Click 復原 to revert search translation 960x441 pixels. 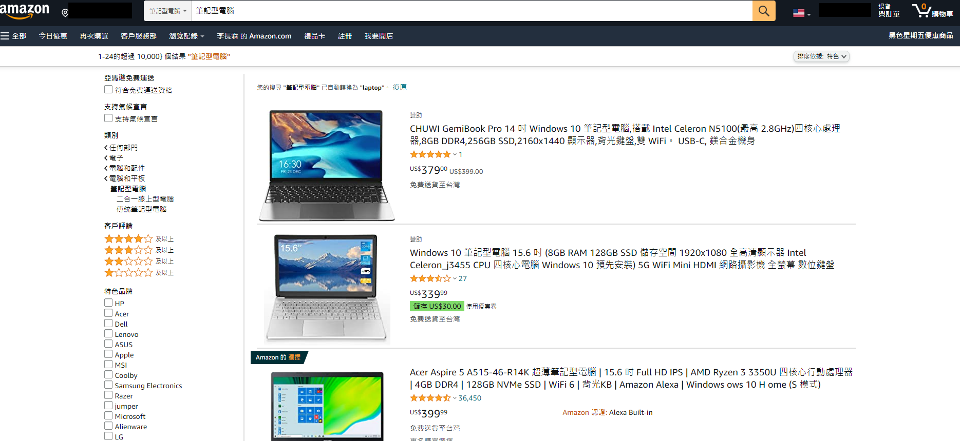pyautogui.click(x=400, y=87)
